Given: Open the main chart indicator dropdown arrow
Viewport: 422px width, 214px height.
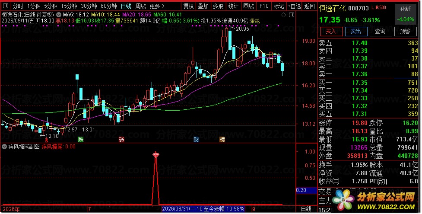Looking at the screenshot, I should tap(59, 15).
